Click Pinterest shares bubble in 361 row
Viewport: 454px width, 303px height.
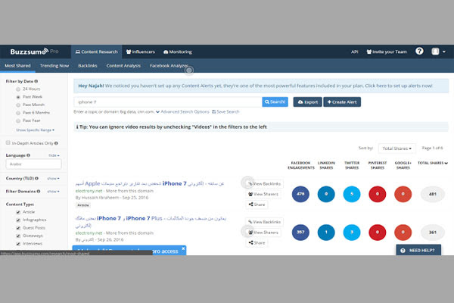[378, 233]
